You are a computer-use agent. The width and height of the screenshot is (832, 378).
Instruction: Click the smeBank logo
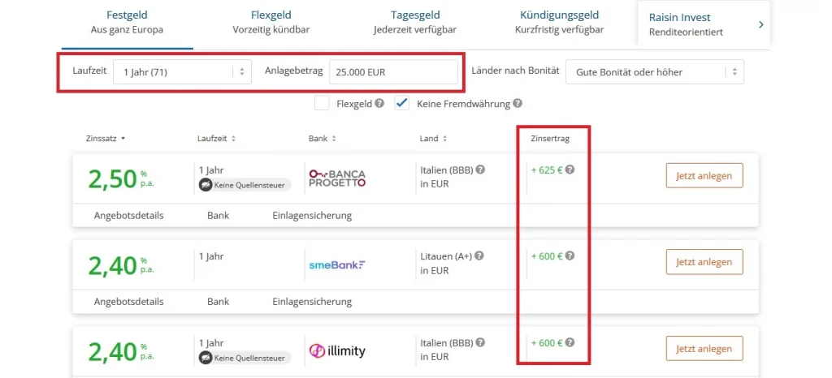pyautogui.click(x=337, y=264)
